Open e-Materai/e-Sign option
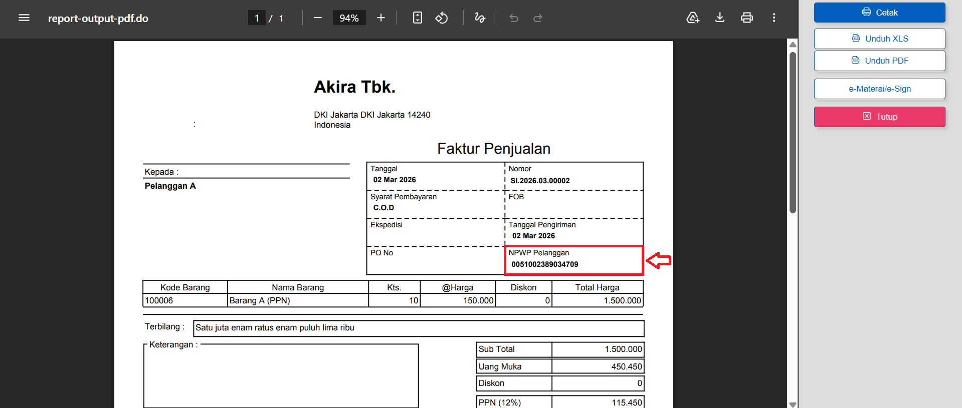 [879, 89]
